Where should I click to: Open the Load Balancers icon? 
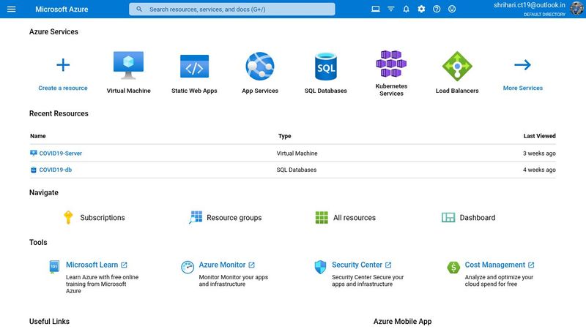coord(457,67)
